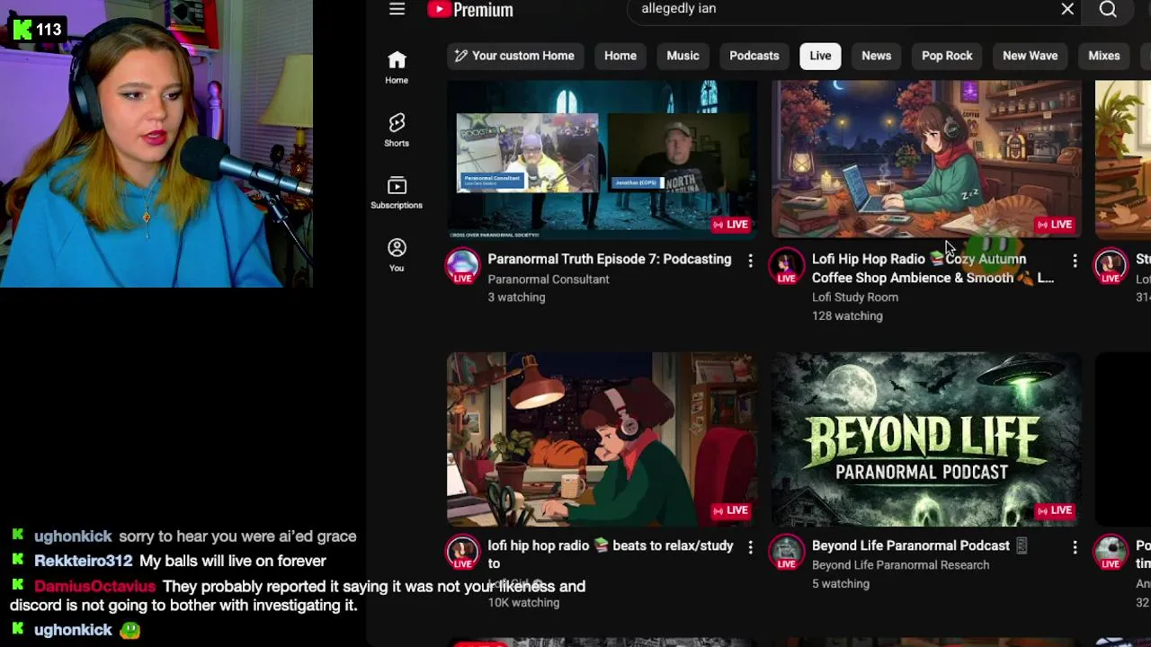Click 'Lofi Hip Hop Radio Cozy Autumn' title
This screenshot has width=1151, height=647.
tap(932, 269)
